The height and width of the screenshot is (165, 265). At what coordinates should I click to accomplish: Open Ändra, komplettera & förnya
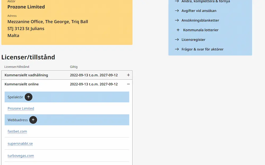[x=206, y=1]
